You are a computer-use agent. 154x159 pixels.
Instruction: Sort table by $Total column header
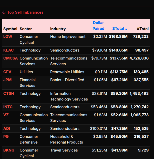point(118,29)
